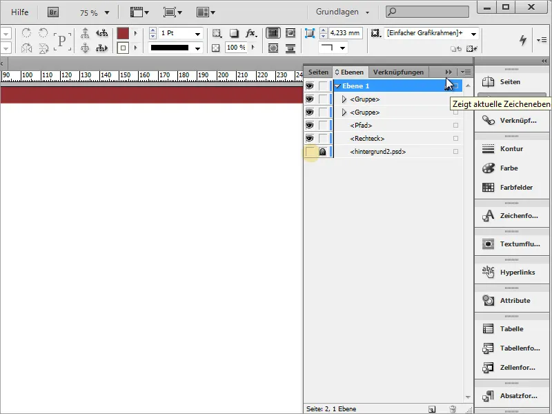This screenshot has height=414, width=552.
Task: Flip horizontal icon in control bar
Action: pyautogui.click(x=26, y=48)
